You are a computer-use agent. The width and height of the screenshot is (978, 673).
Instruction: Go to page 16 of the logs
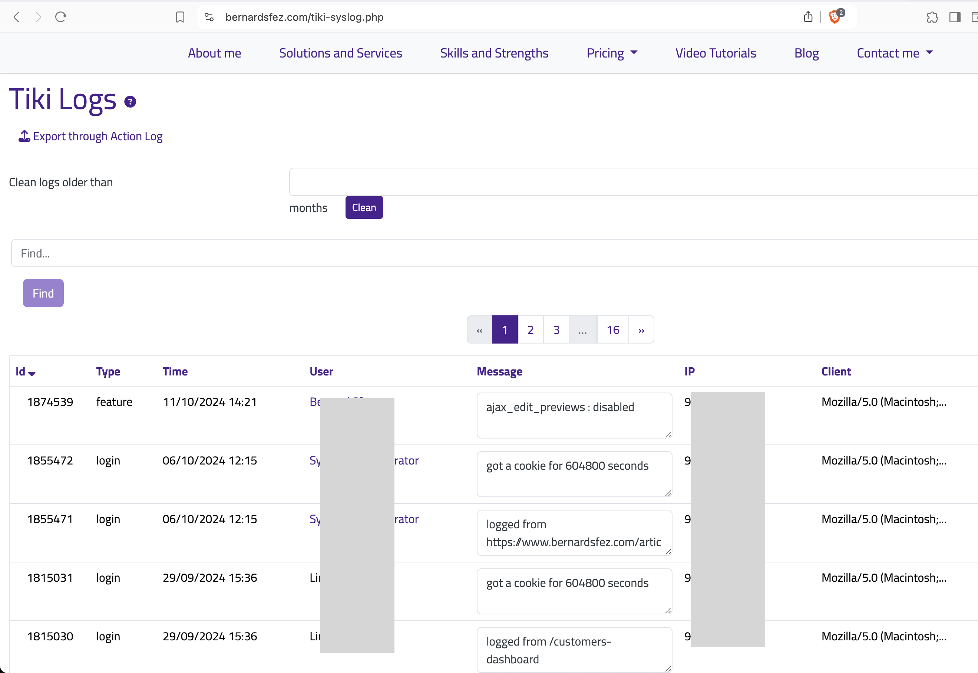tap(613, 330)
